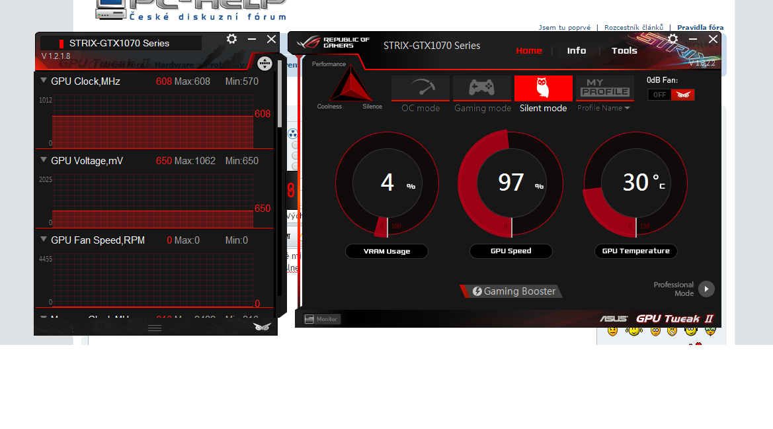Click STRIX-GTX1070 Series title in monitor window
The width and height of the screenshot is (773, 429).
(x=119, y=44)
